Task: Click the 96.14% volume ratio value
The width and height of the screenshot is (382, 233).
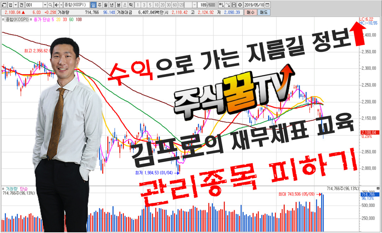Action: point(109,12)
